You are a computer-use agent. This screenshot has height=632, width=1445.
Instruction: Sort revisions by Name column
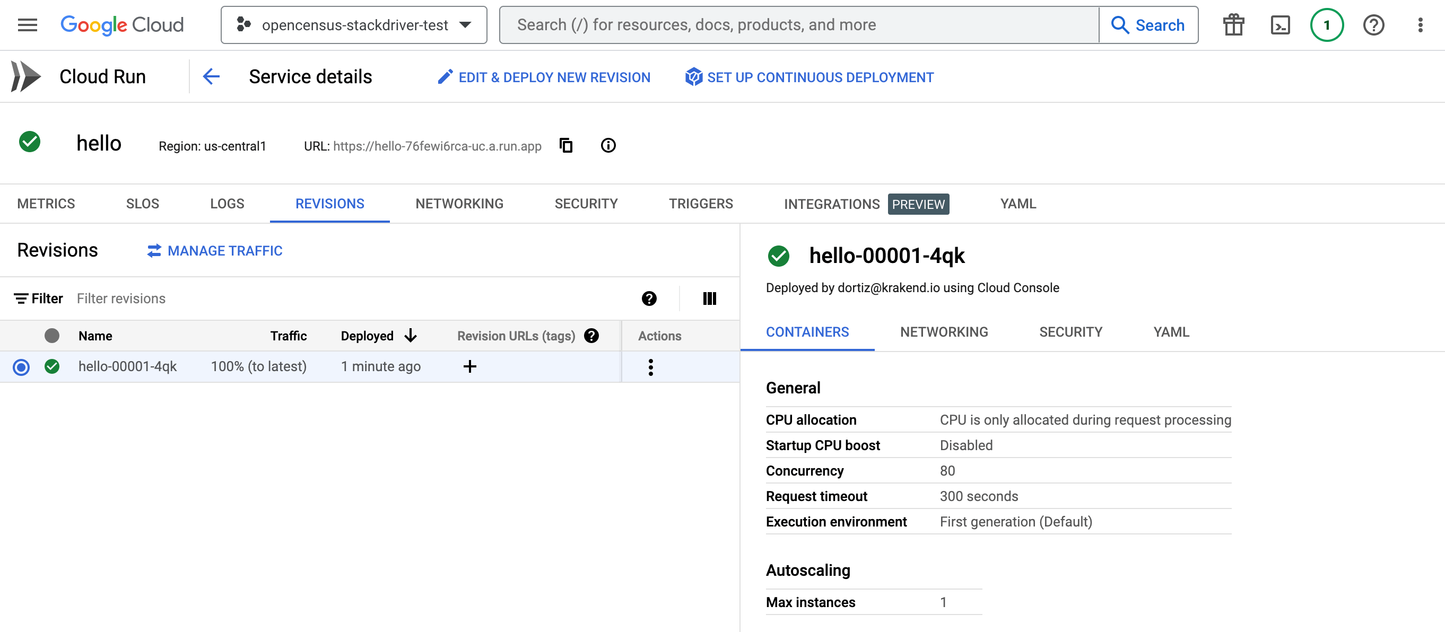click(95, 336)
